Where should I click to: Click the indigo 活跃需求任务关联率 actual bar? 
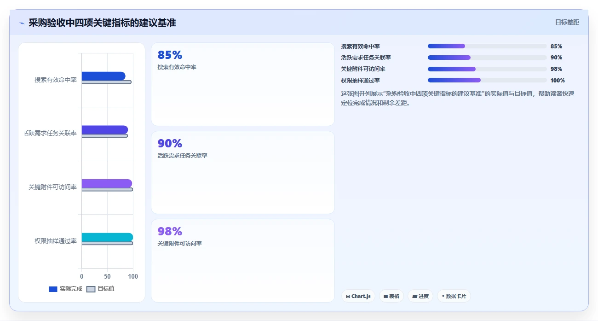click(105, 130)
